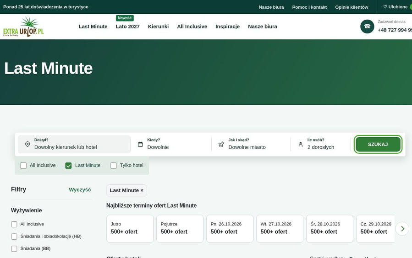Click the Wyżywienie filter heading
Viewport: 412px width, 258px height.
[x=26, y=210]
